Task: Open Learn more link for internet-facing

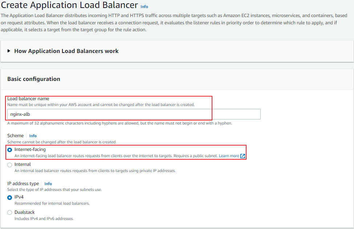Action: pos(229,156)
